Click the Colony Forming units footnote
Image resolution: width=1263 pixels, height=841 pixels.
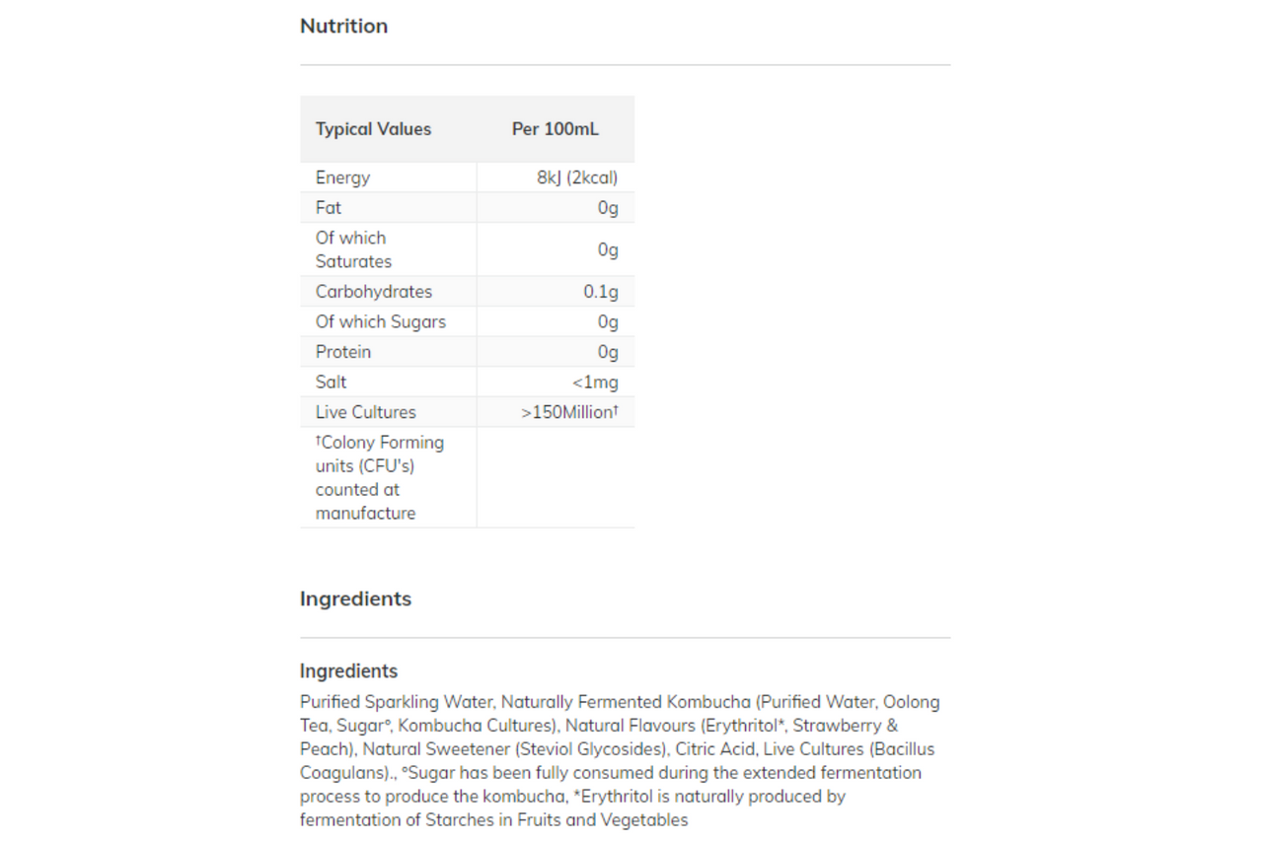coord(380,477)
